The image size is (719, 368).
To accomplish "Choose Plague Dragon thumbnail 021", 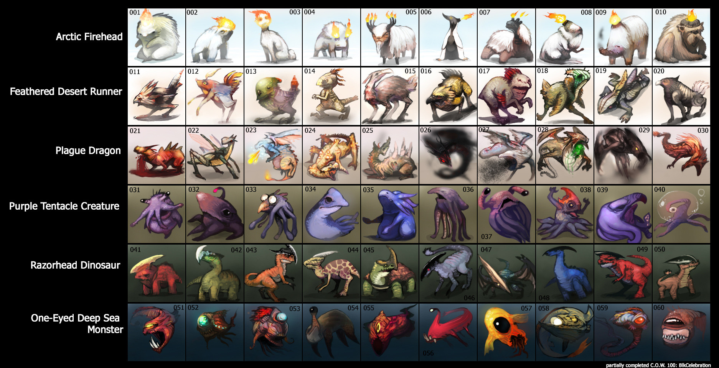I will click(157, 155).
